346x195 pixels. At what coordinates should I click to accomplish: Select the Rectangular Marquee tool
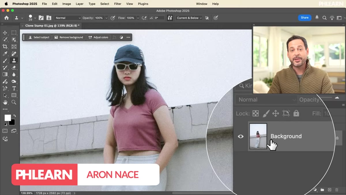click(x=14, y=33)
